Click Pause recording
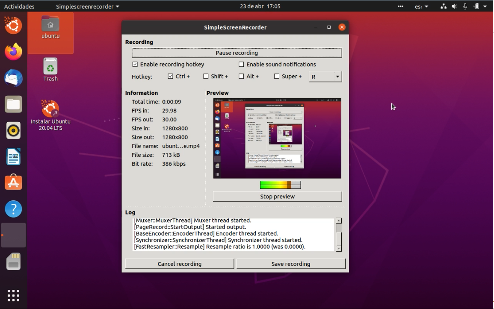494x309 pixels. 237,53
